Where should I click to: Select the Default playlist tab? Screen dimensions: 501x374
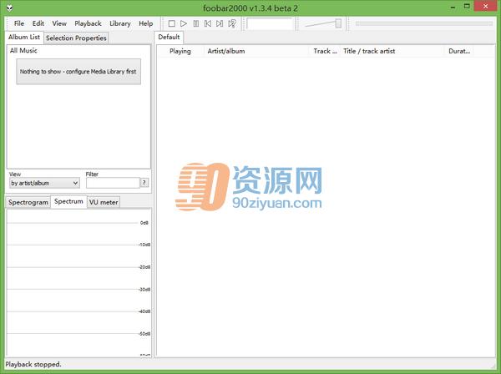pyautogui.click(x=169, y=37)
